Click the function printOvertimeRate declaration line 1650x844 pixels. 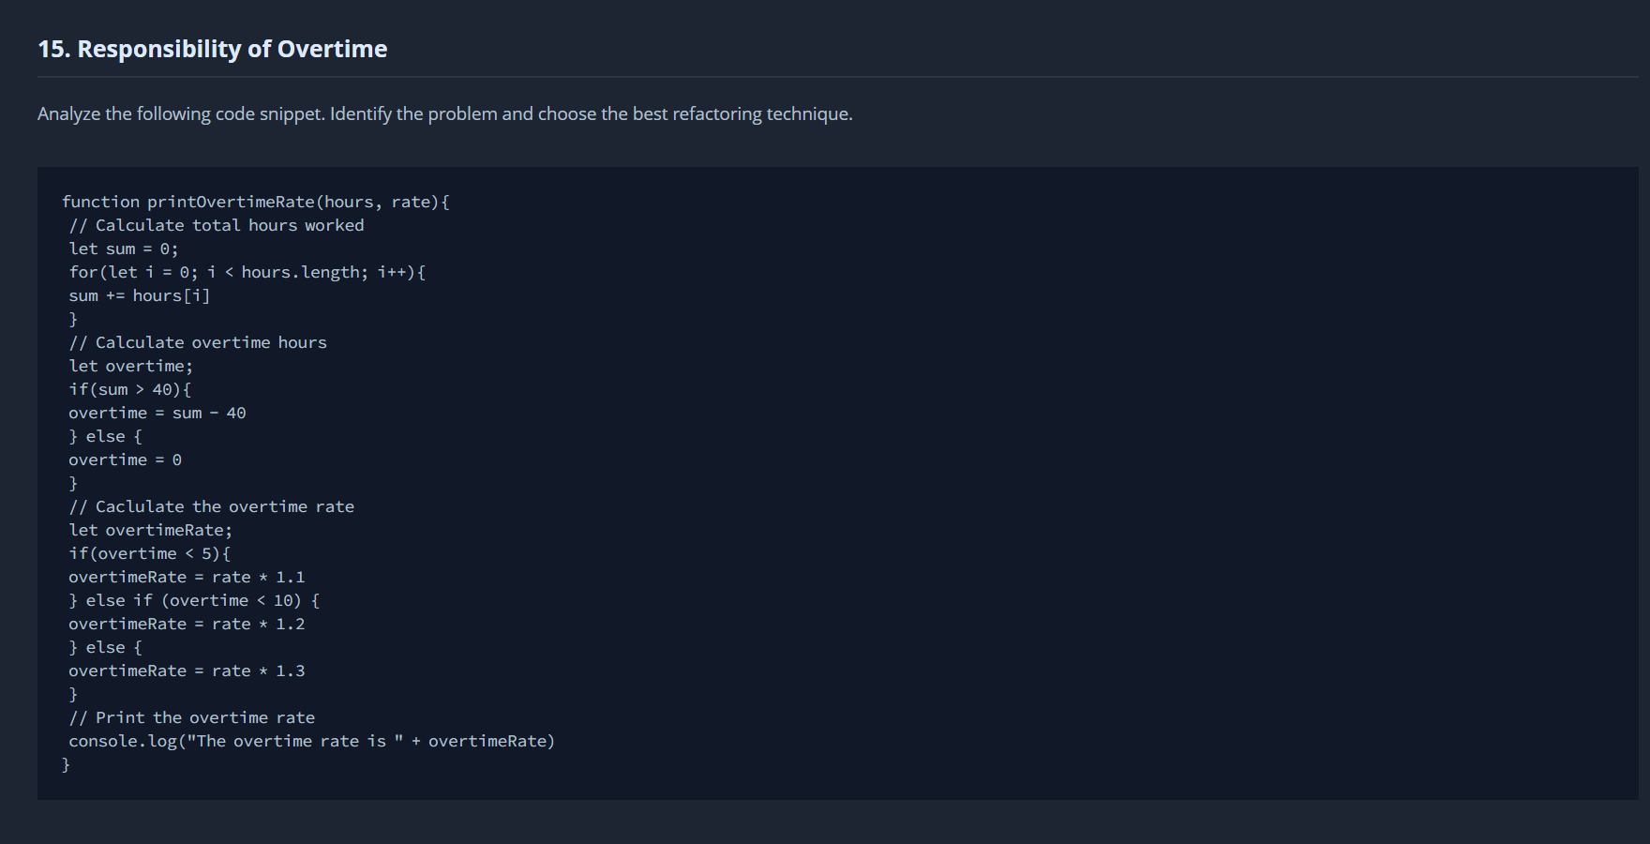click(x=255, y=202)
